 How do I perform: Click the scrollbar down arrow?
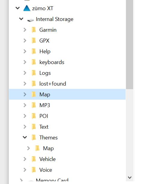tap(130, 177)
